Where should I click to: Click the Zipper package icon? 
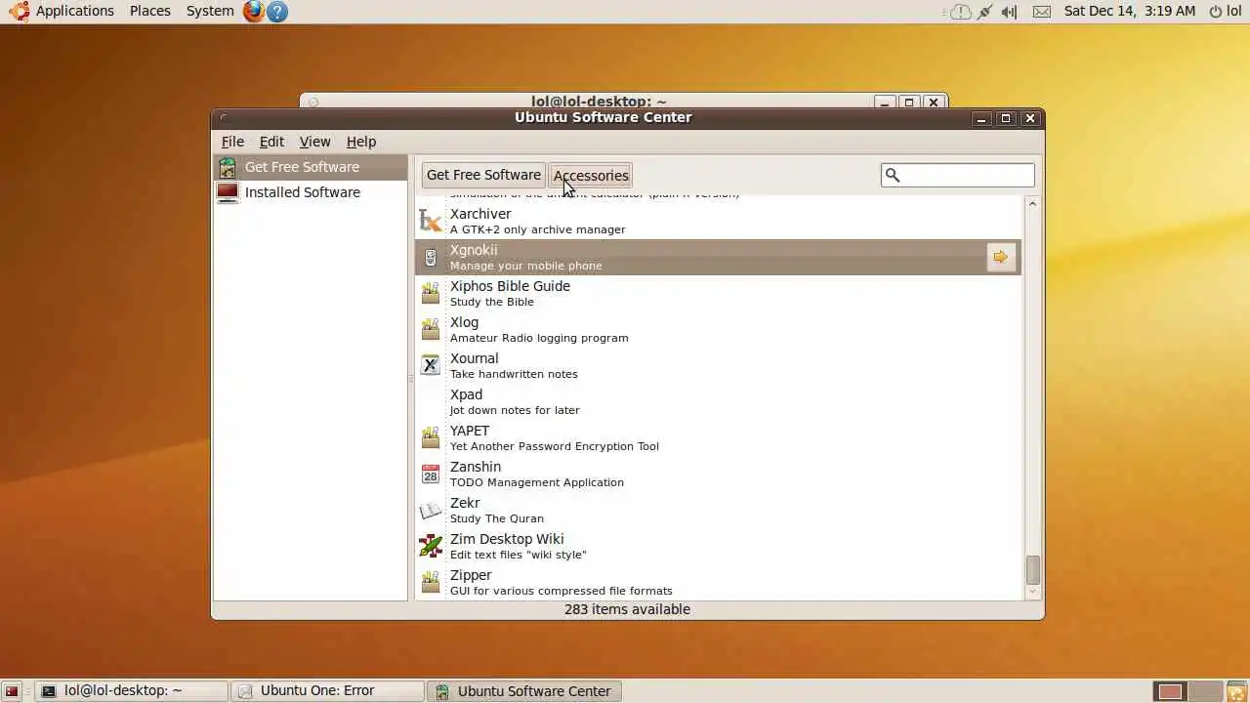pyautogui.click(x=430, y=582)
